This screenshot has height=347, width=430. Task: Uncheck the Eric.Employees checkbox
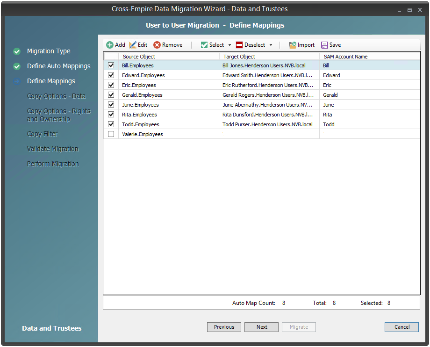pyautogui.click(x=111, y=85)
